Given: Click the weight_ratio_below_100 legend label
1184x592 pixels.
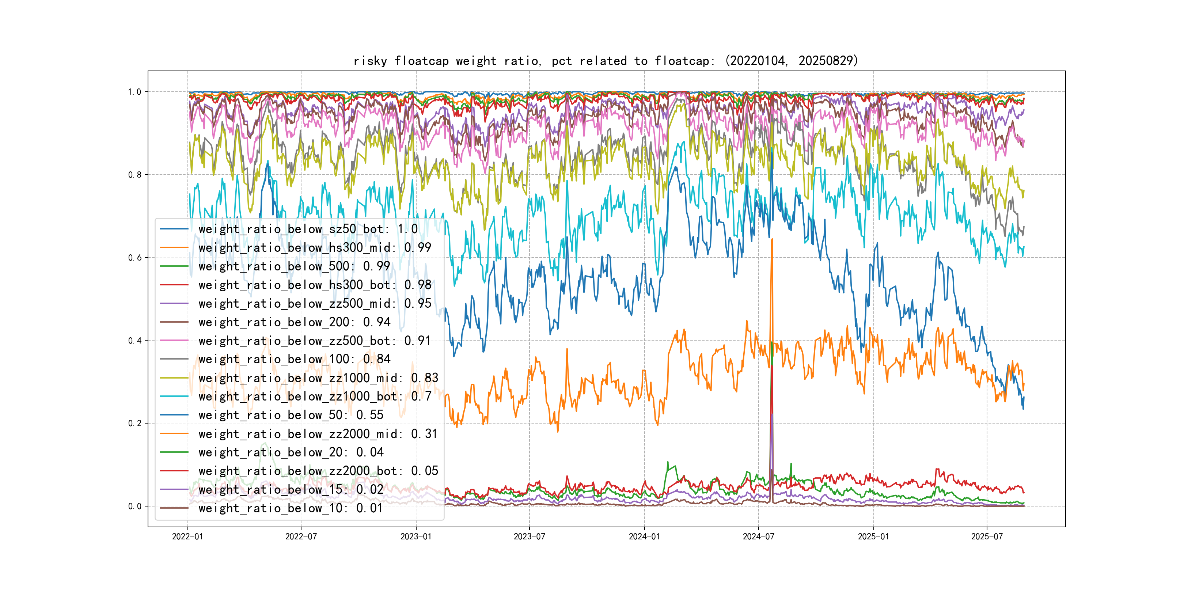Looking at the screenshot, I should [294, 359].
